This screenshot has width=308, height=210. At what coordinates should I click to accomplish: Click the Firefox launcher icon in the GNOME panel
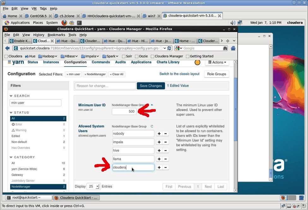pyautogui.click(x=64, y=23)
